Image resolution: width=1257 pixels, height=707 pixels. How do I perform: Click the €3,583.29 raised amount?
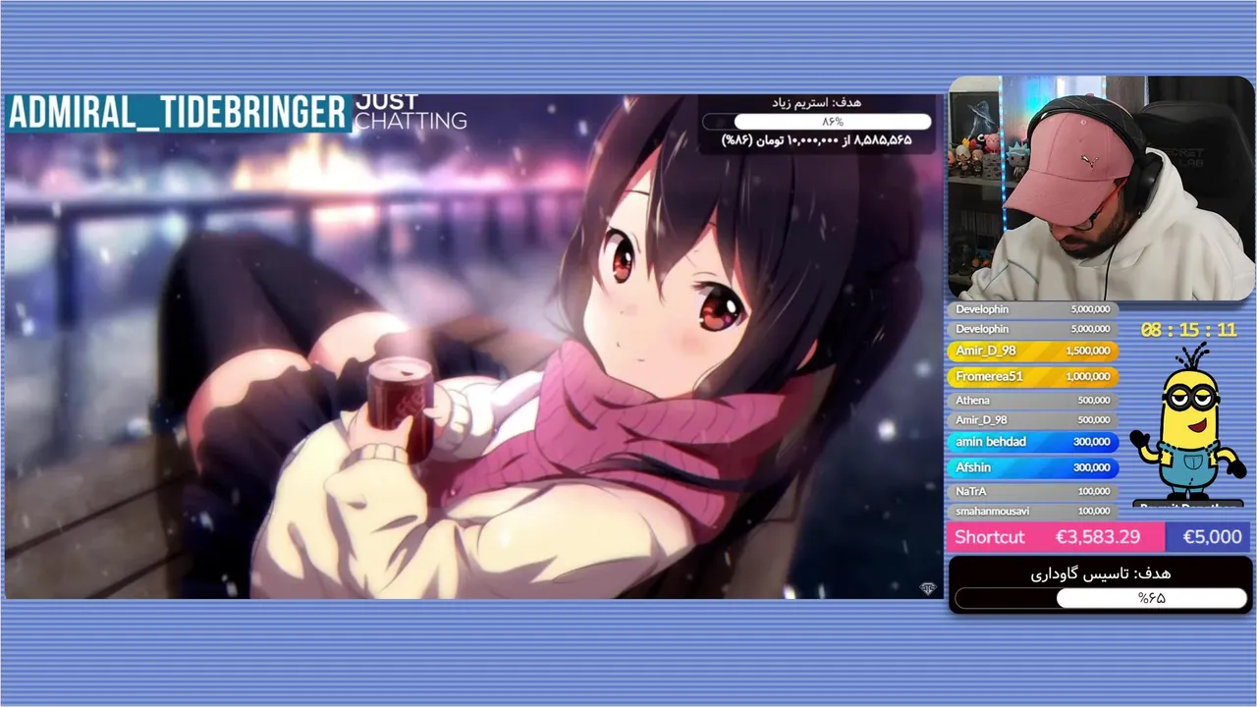[1098, 537]
